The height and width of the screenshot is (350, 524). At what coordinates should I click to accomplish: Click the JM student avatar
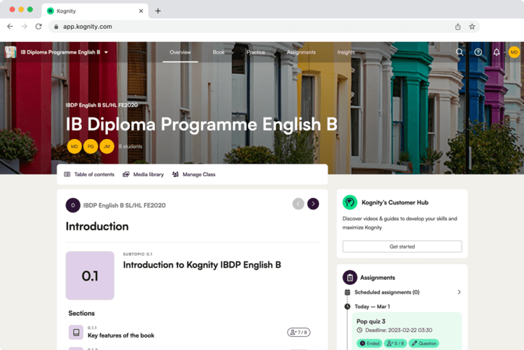click(107, 146)
